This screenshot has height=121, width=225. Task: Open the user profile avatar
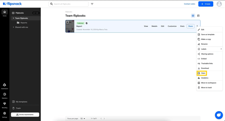point(219,4)
